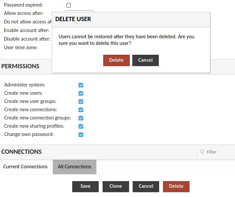Screen dimensions: 235x197
Task: Uncheck Create new sharing profiles permission
Action: pos(81,126)
